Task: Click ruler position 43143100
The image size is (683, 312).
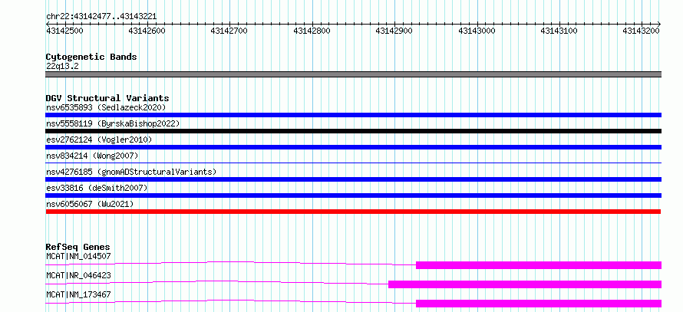Action: point(559,31)
